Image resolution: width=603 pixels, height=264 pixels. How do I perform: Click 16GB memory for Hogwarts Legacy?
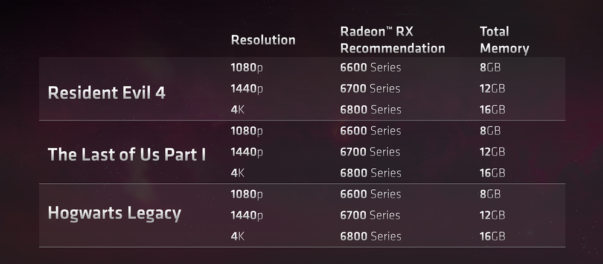492,236
